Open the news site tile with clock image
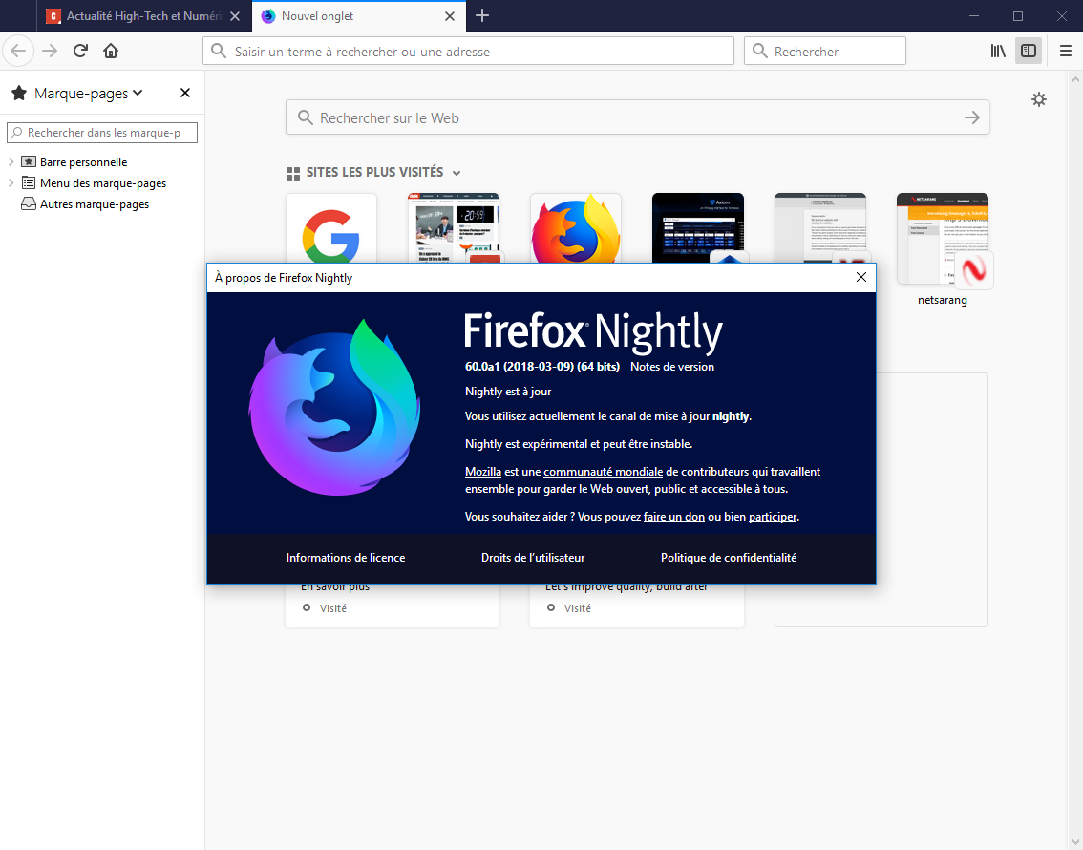The width and height of the screenshot is (1083, 850). click(453, 229)
